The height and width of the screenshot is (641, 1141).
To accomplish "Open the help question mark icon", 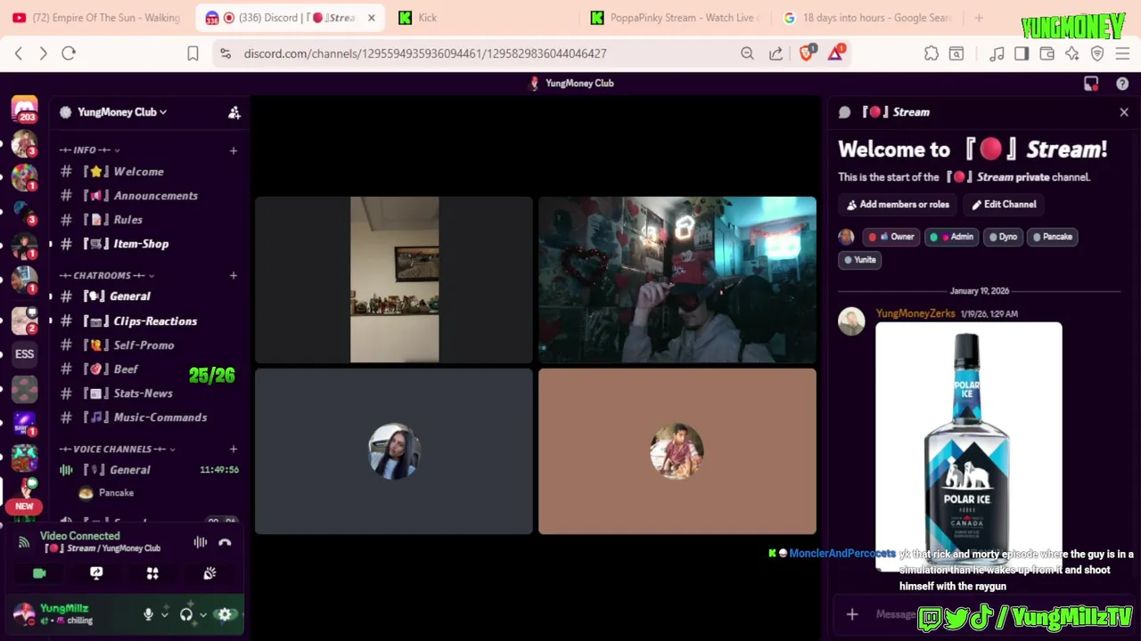I will 1122,84.
